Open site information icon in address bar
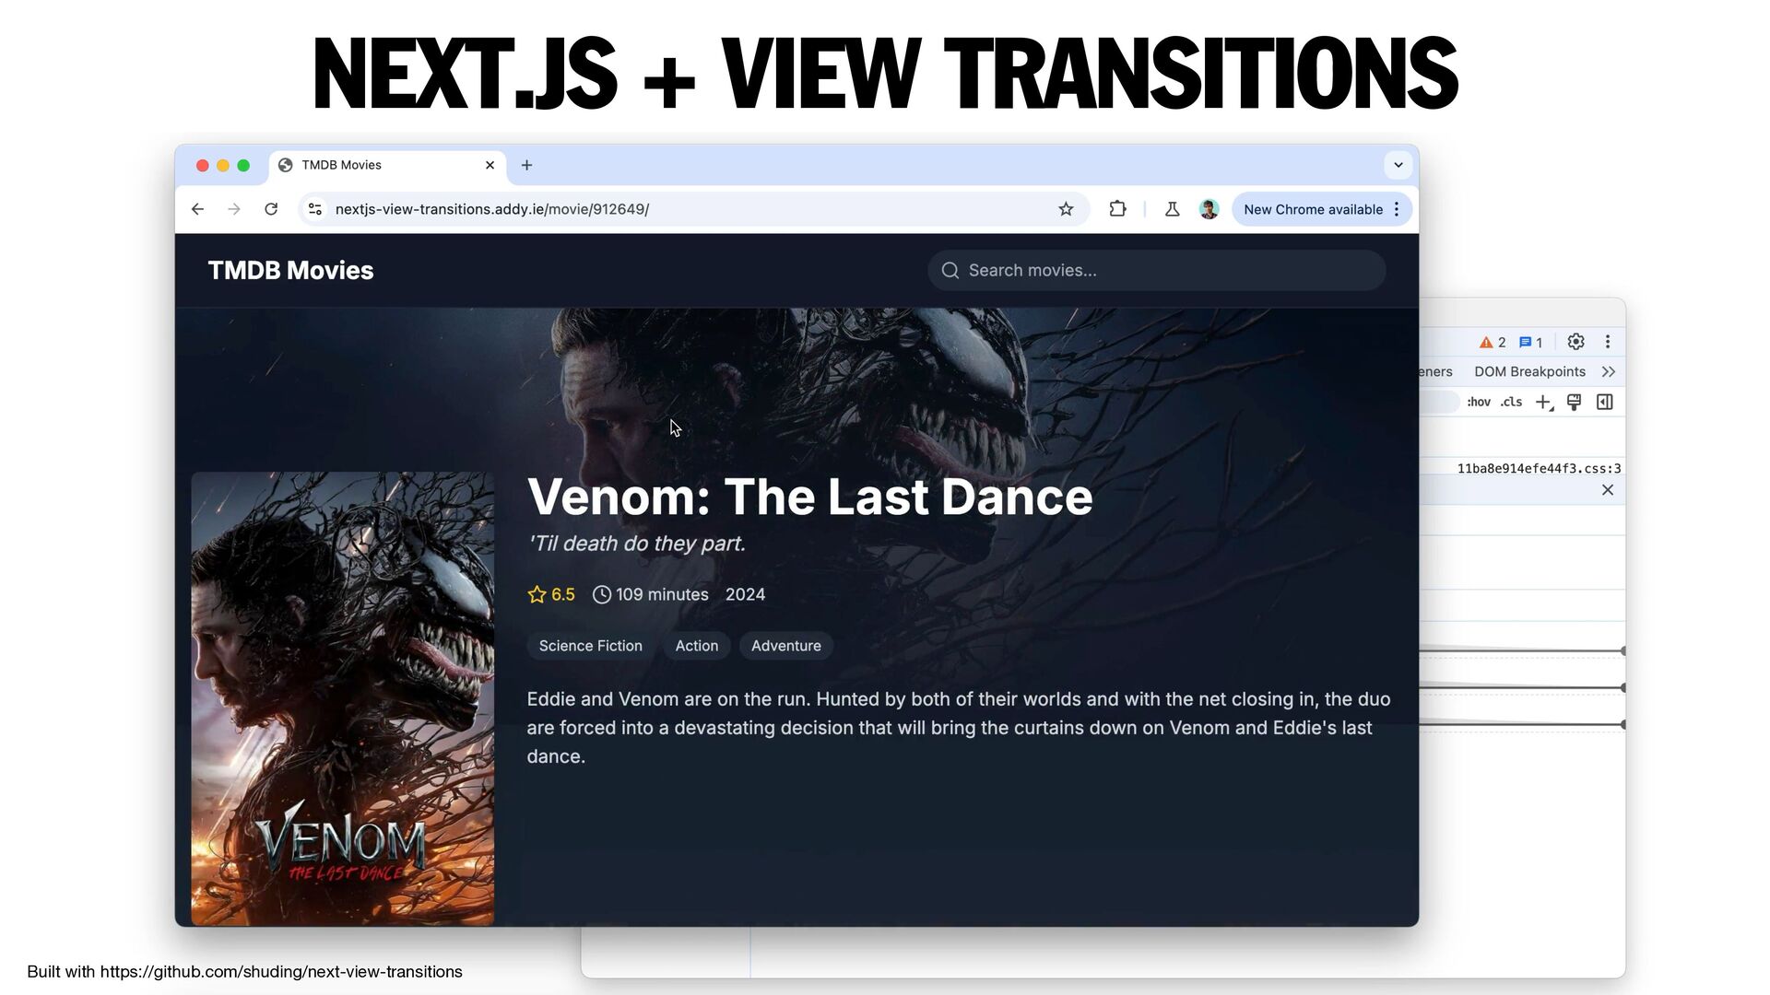 click(315, 209)
